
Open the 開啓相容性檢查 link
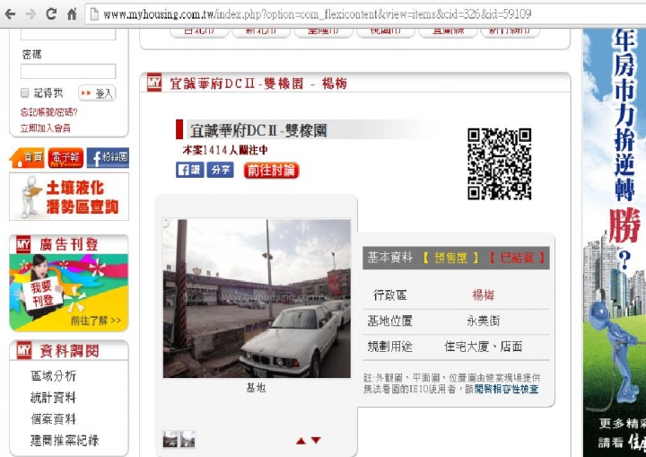pos(506,389)
